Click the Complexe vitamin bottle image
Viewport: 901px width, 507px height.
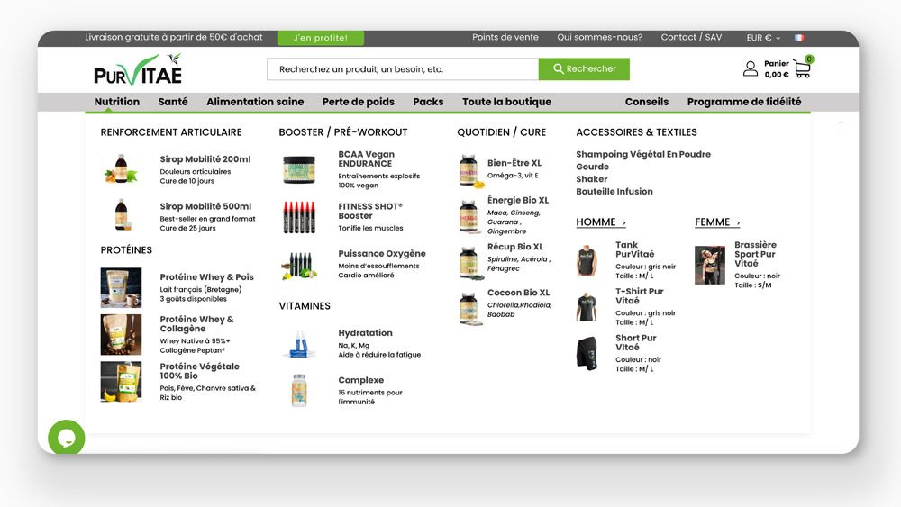(299, 391)
